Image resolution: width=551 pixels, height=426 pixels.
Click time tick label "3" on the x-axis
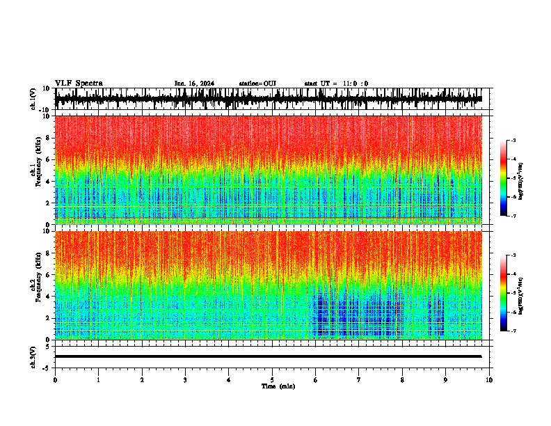click(x=185, y=380)
